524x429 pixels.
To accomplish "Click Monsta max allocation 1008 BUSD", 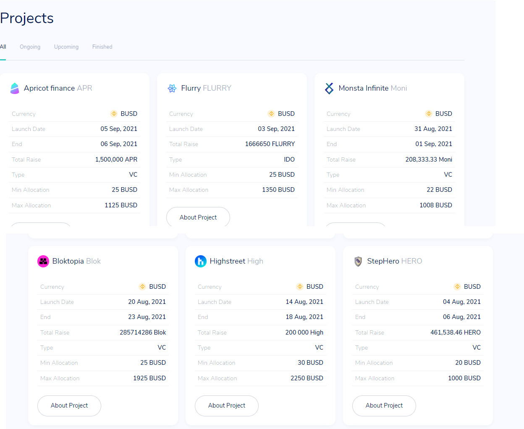I will (436, 205).
